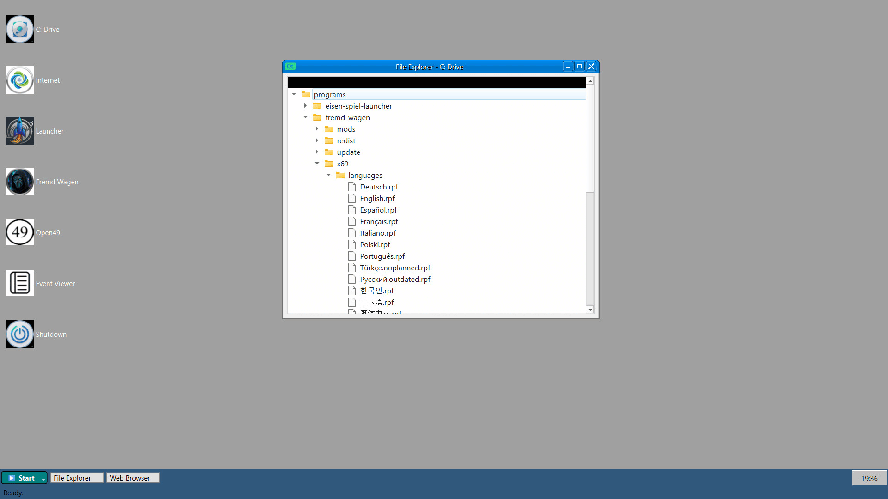Switch to Web Browser taskbar button
888x499 pixels.
pyautogui.click(x=133, y=478)
